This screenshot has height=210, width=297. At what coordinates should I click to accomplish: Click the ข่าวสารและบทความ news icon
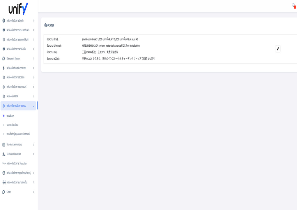3,145
